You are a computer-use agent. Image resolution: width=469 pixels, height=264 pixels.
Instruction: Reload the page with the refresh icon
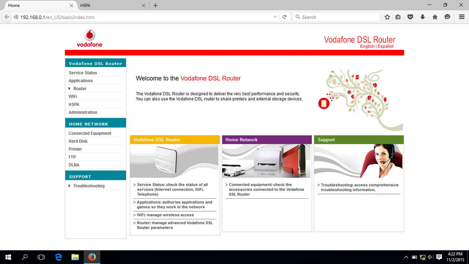coord(284,17)
